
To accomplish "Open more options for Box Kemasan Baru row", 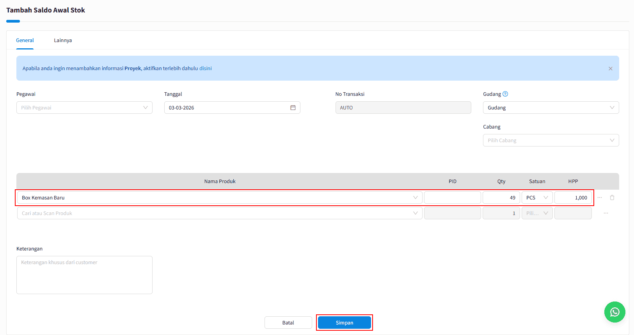I will [x=600, y=197].
